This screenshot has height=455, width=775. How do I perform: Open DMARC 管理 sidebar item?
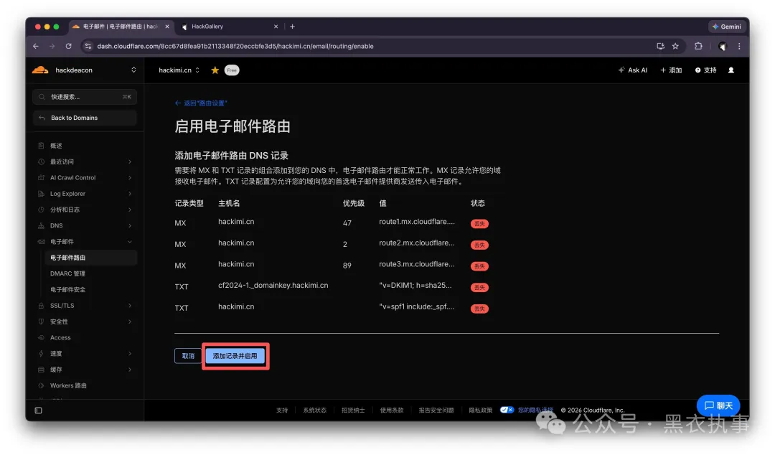[67, 273]
